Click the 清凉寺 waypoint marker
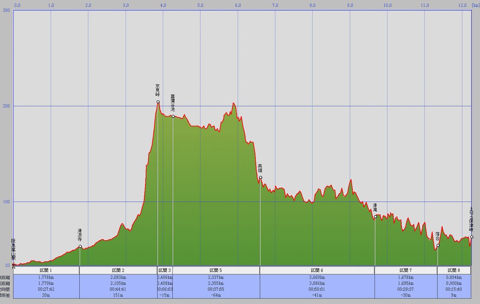 tap(80, 247)
